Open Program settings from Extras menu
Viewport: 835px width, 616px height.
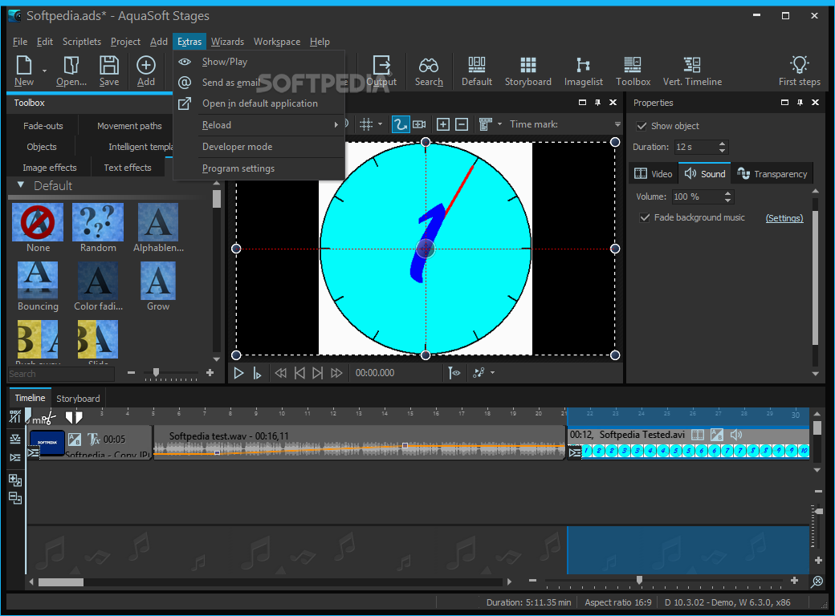(238, 168)
